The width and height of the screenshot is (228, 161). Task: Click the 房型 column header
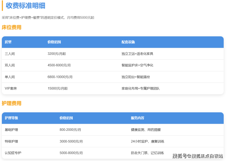[x=8, y=42]
